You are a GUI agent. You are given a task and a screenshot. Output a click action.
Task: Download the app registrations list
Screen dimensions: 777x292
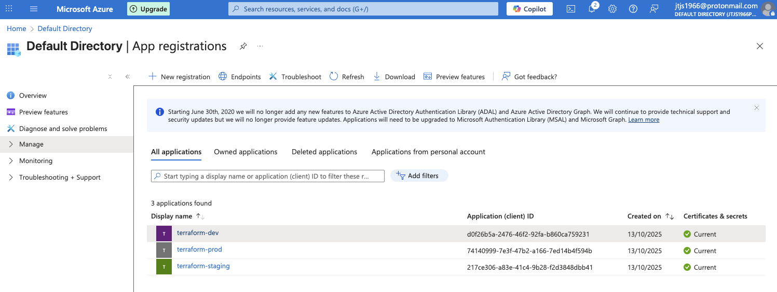(394, 77)
